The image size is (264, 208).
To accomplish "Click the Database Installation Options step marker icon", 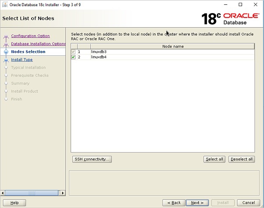I will pos(6,44).
